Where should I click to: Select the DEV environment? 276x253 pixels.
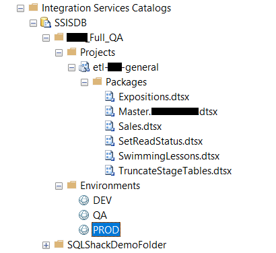pyautogui.click(x=102, y=201)
